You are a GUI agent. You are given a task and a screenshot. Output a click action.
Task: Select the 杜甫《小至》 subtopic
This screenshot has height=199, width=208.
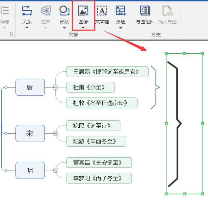90,87
